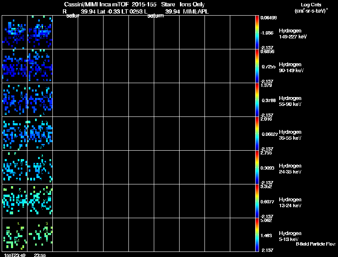This screenshot has width=338, height=257.
Task: Click the 'Hydrogen 149-227 keV' label
Action: (x=293, y=34)
